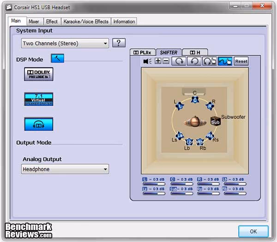The height and width of the screenshot is (242, 277).
Task: Click the OK button
Action: [253, 231]
